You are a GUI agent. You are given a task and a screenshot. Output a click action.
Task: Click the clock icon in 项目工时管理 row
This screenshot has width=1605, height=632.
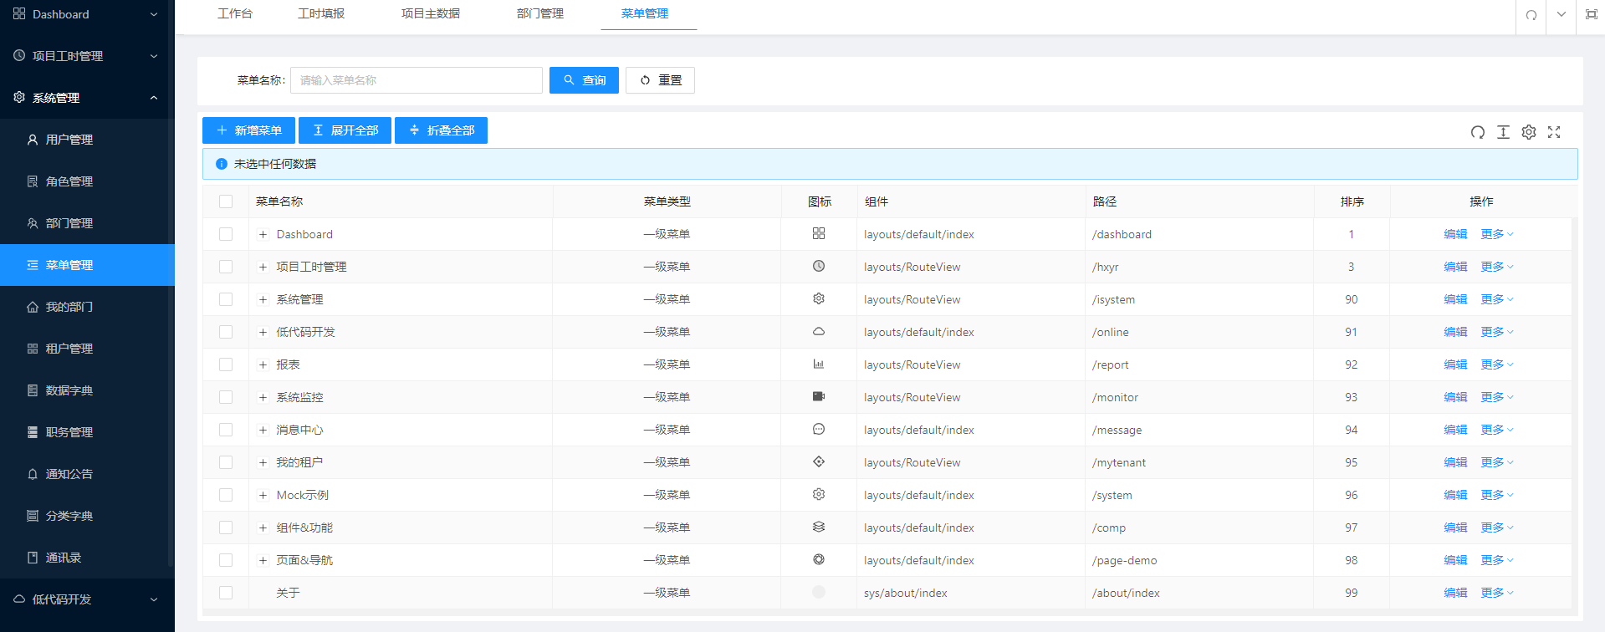(819, 267)
